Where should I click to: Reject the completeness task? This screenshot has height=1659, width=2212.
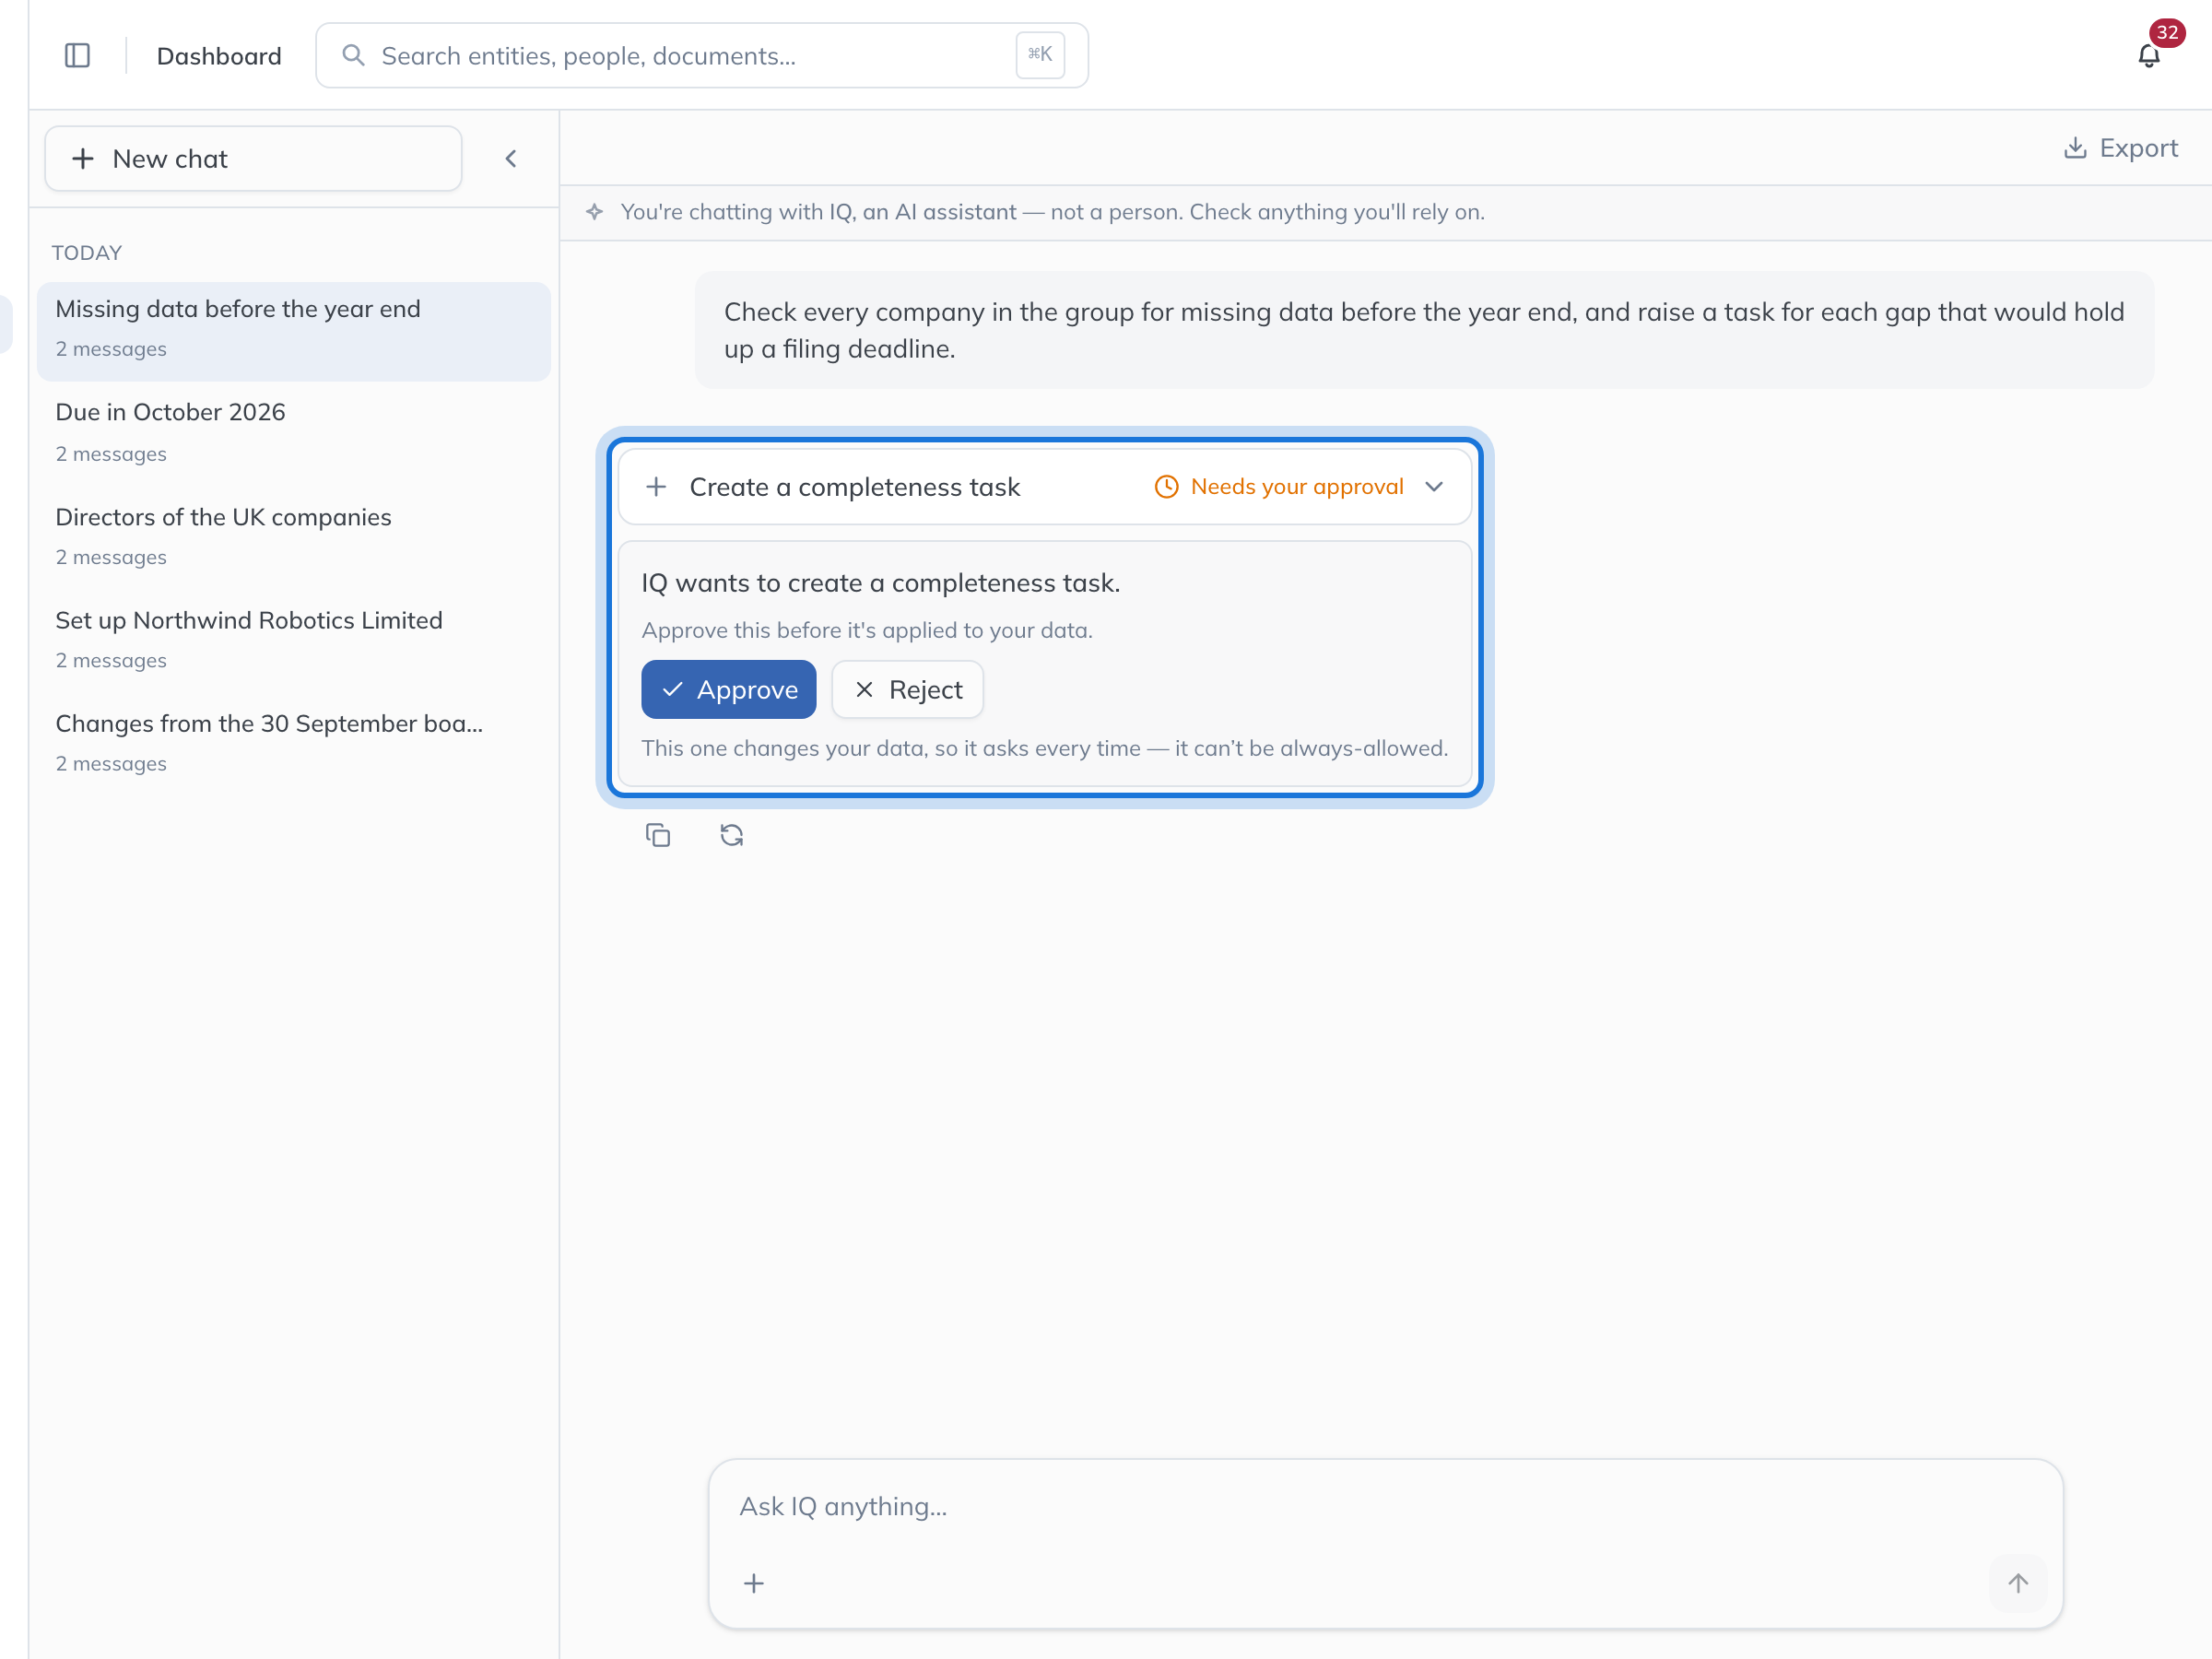[908, 689]
